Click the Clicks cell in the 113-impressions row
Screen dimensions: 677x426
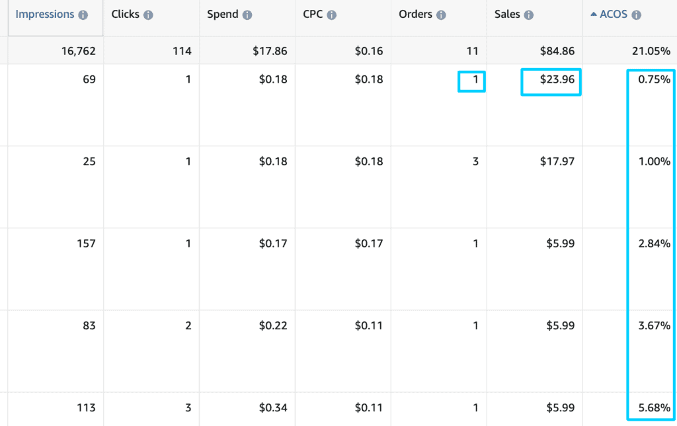click(x=188, y=408)
